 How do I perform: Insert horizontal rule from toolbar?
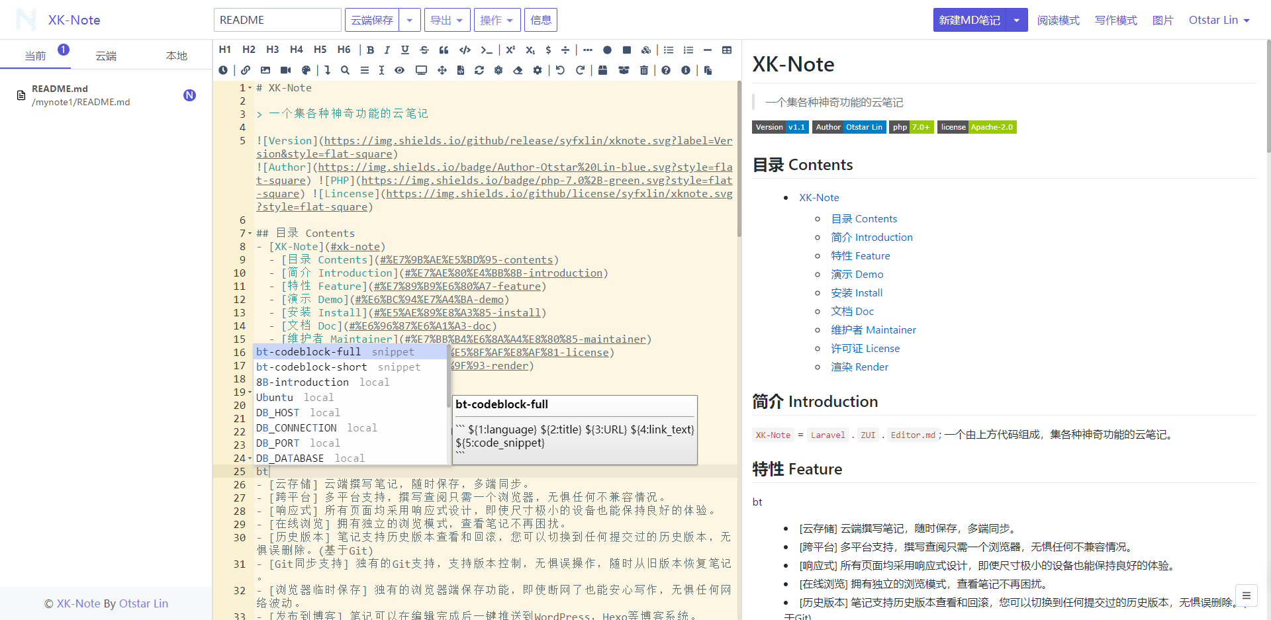coord(708,50)
